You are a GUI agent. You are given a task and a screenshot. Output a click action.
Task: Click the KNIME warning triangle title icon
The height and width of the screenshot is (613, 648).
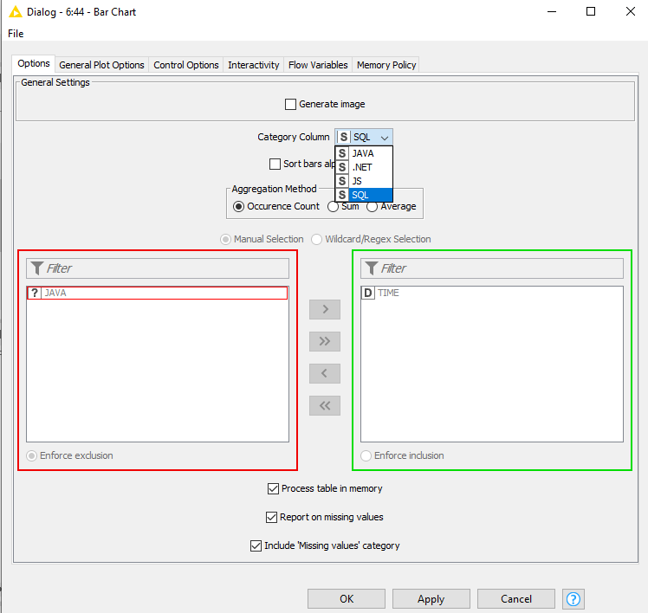[16, 11]
